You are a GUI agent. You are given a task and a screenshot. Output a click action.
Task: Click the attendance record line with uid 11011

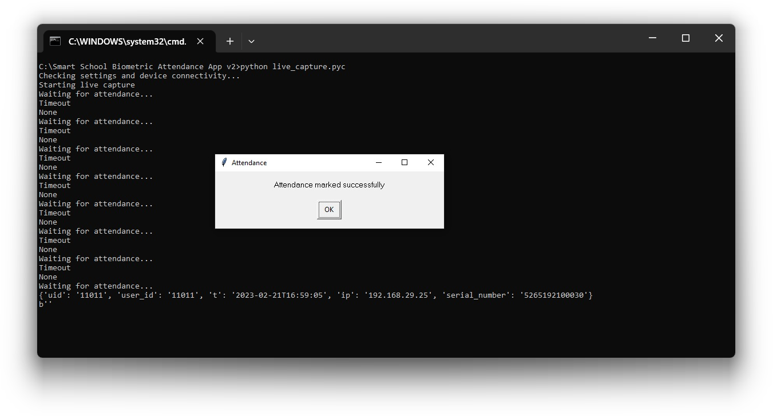tap(315, 295)
